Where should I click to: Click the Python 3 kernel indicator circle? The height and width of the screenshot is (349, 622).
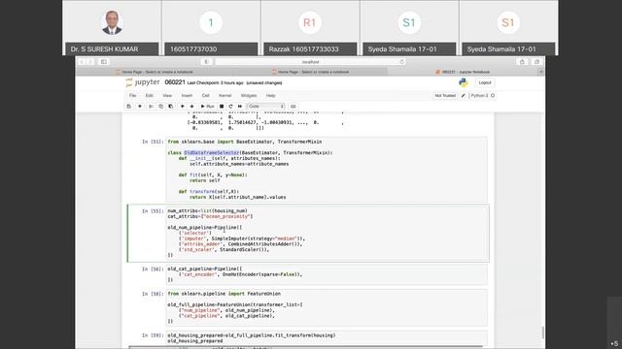click(x=493, y=96)
